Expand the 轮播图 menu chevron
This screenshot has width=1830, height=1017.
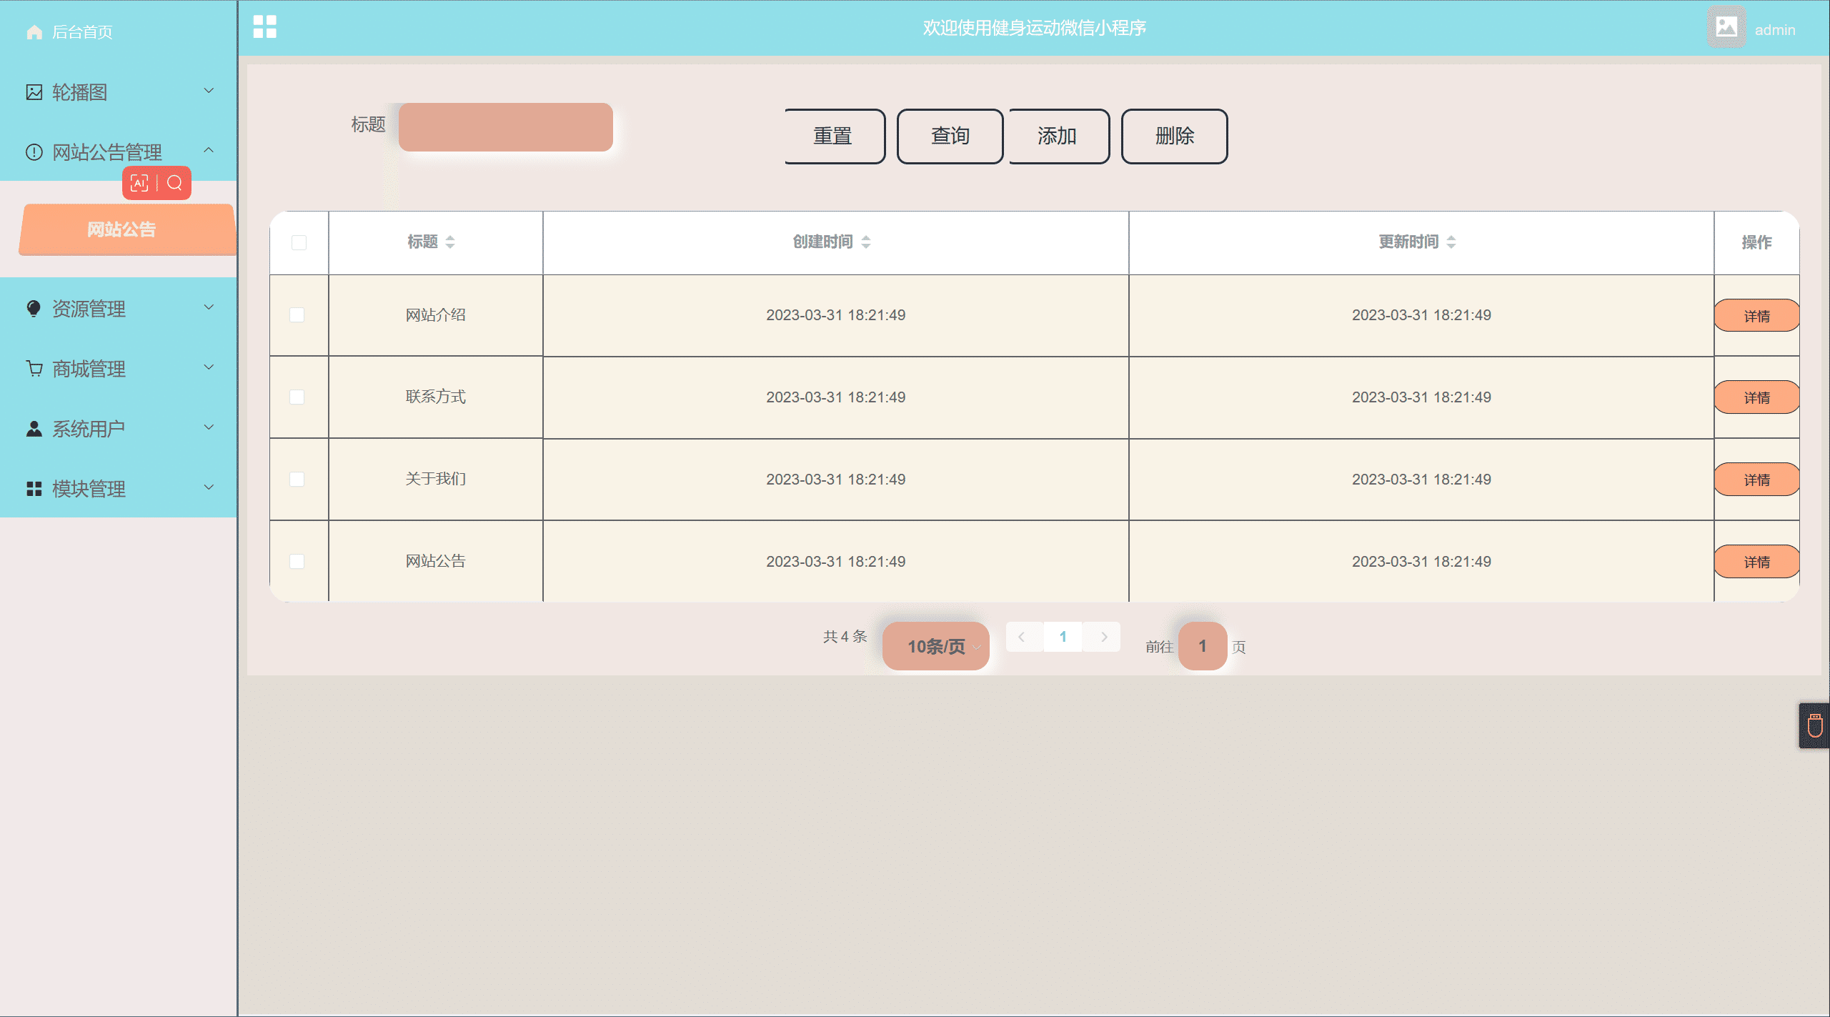(x=209, y=91)
